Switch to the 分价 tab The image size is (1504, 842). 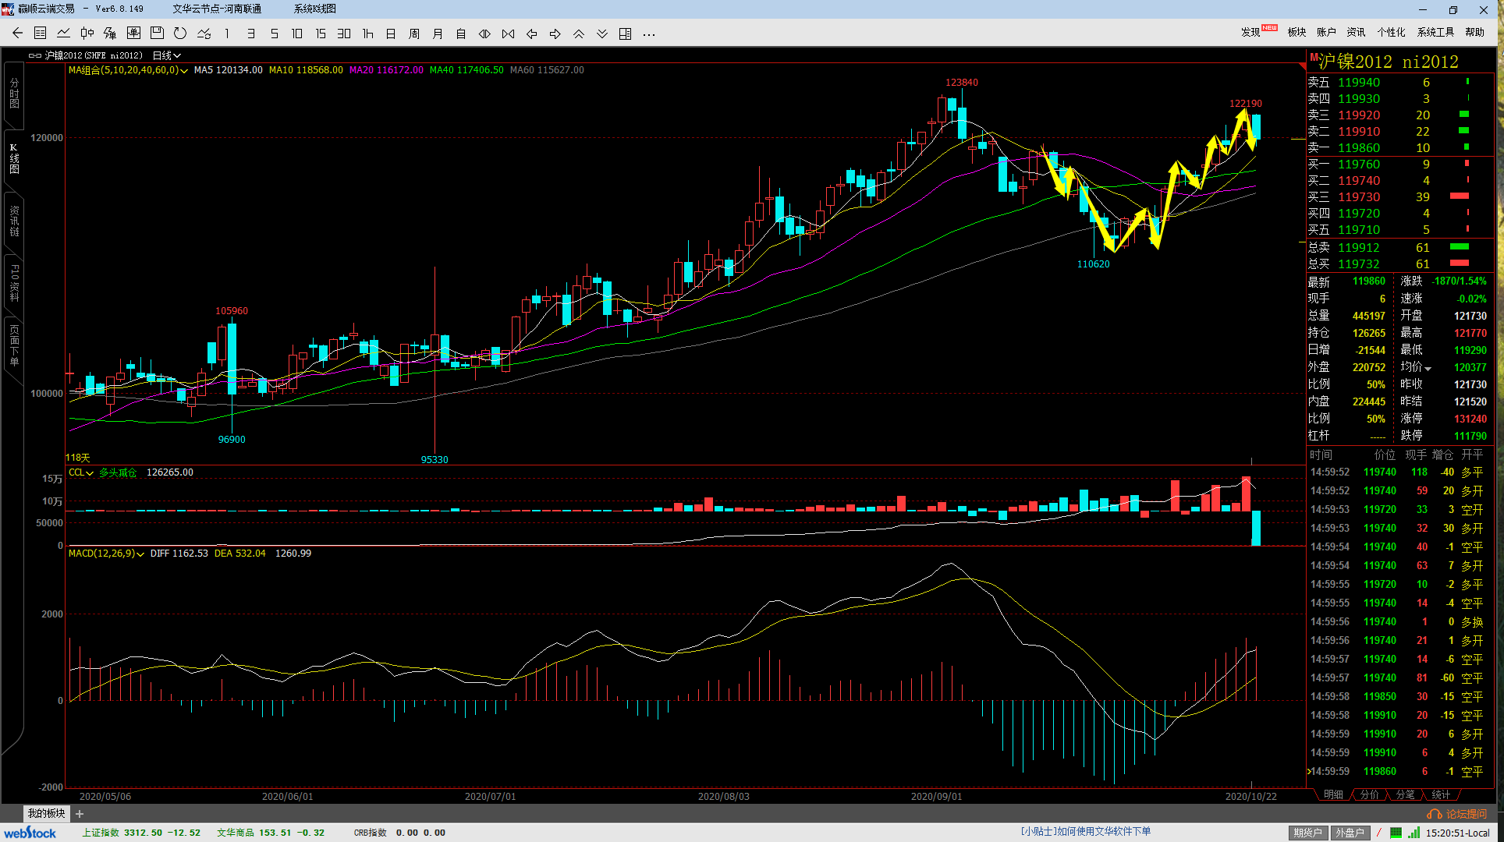point(1369,794)
